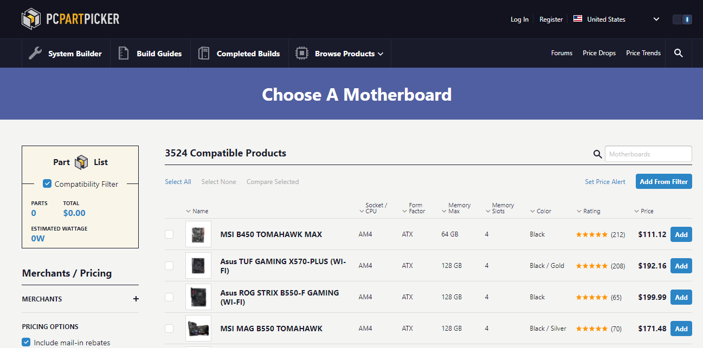Open the System Builder wrench icon
This screenshot has height=348, width=703.
35,53
